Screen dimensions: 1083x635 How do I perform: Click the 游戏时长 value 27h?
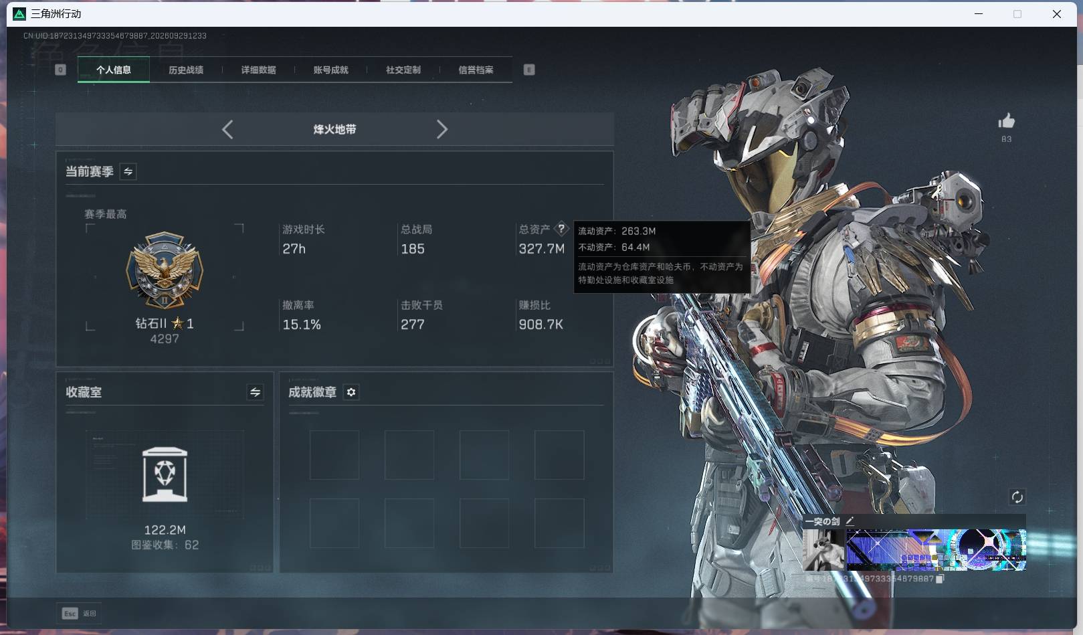click(x=294, y=249)
